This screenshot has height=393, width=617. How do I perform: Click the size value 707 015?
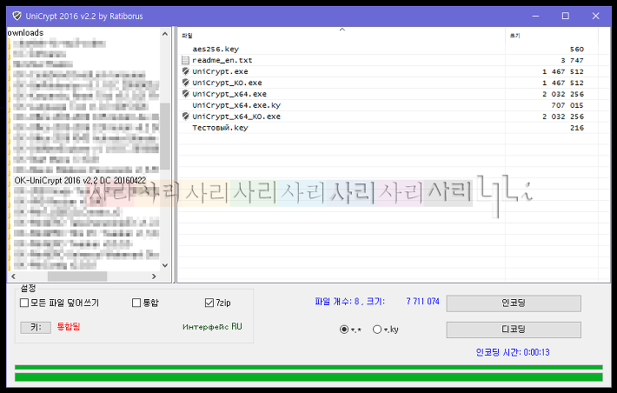[x=567, y=105]
